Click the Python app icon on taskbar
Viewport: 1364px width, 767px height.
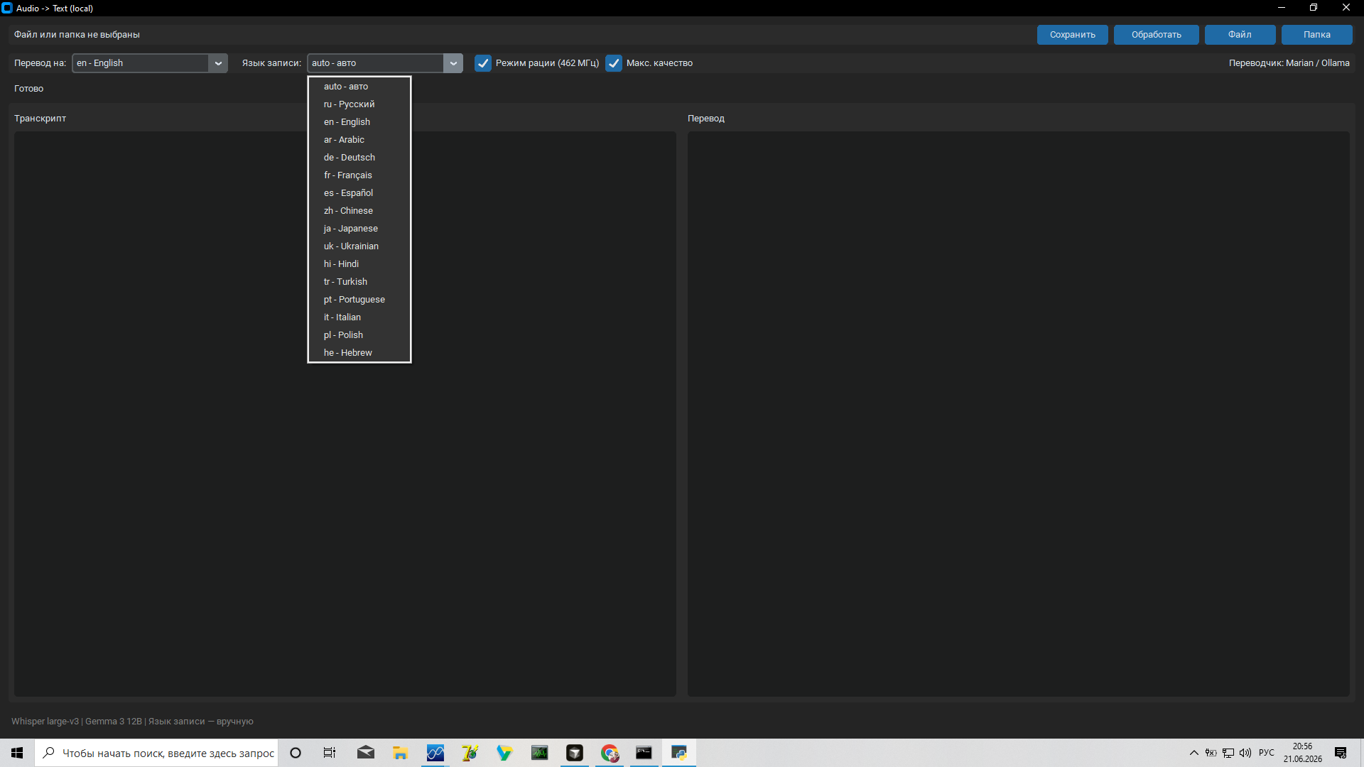(x=678, y=753)
